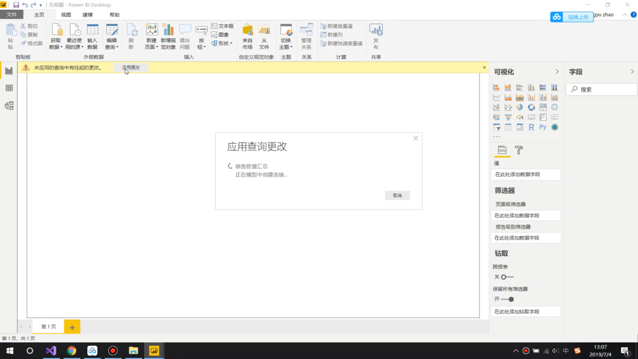Dismiss the yellow pending changes notification bar
This screenshot has height=359, width=638.
(484, 68)
